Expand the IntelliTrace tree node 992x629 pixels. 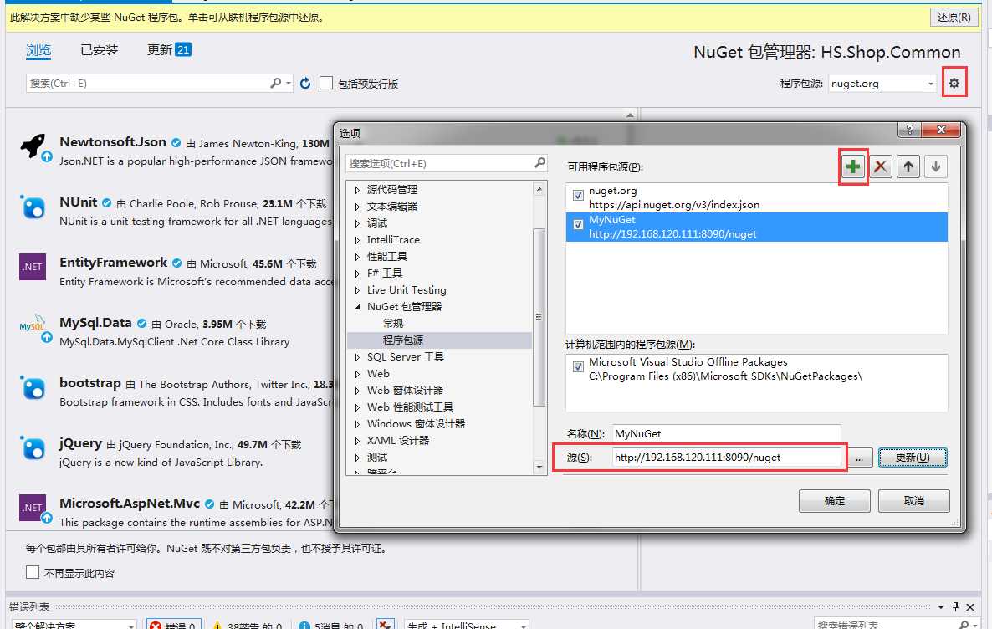(x=357, y=240)
